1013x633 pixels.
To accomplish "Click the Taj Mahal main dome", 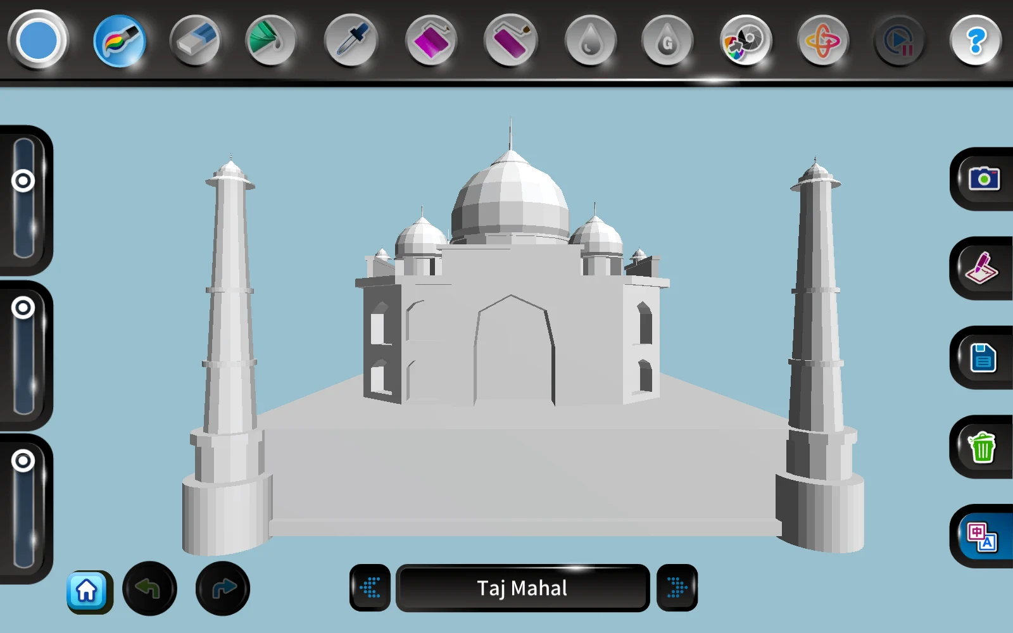I will [x=510, y=196].
